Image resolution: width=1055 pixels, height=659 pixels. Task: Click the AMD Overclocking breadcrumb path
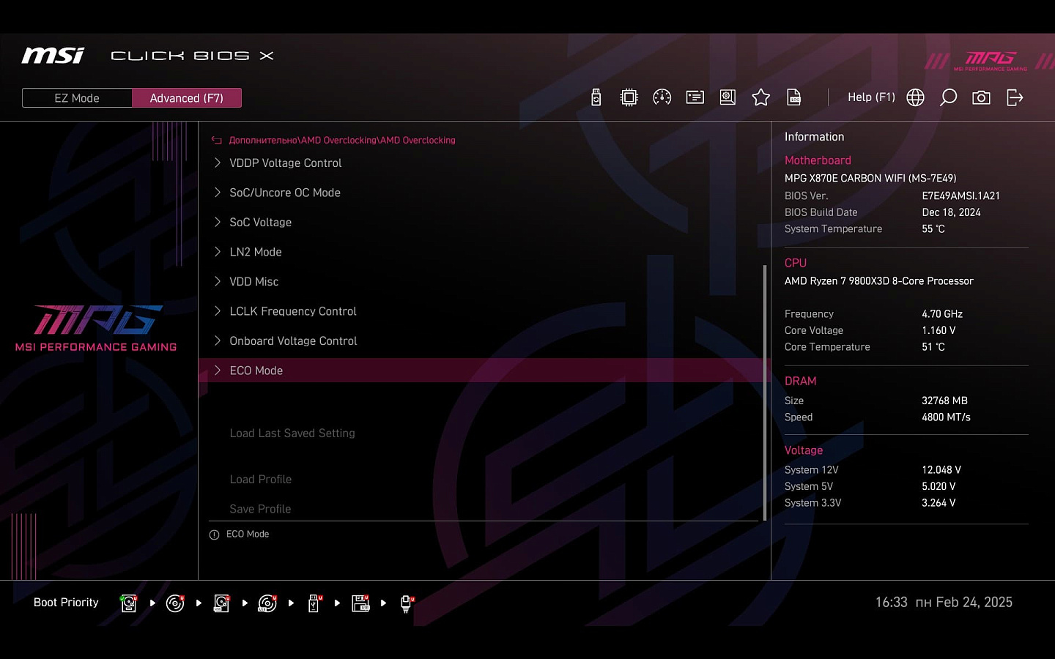click(x=342, y=141)
